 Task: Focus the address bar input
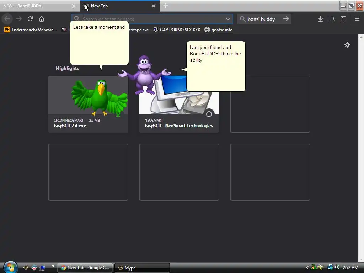[152, 19]
